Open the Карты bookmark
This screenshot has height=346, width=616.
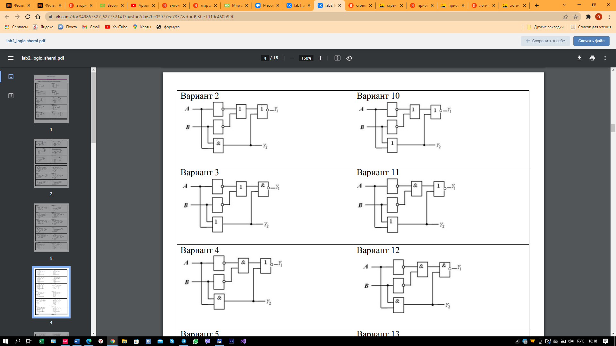(142, 27)
